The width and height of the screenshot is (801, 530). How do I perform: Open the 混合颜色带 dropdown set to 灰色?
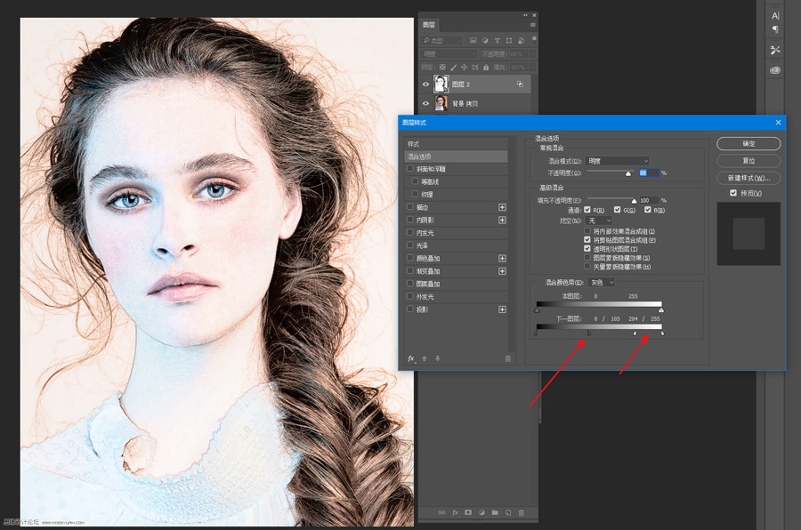[602, 283]
